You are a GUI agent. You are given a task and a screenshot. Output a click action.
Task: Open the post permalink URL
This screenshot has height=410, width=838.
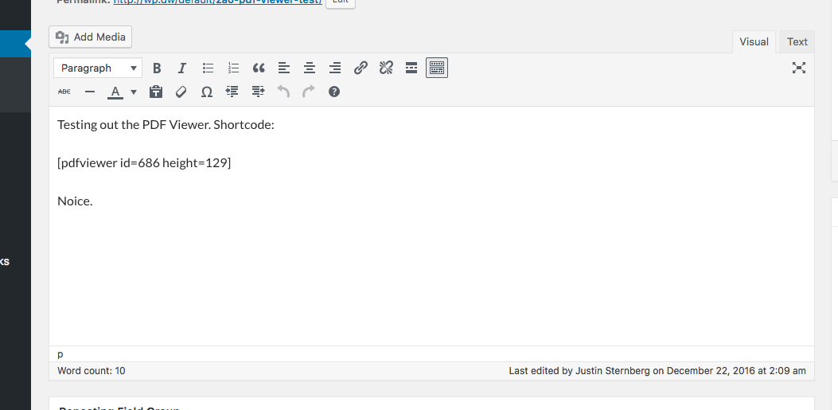(x=217, y=2)
